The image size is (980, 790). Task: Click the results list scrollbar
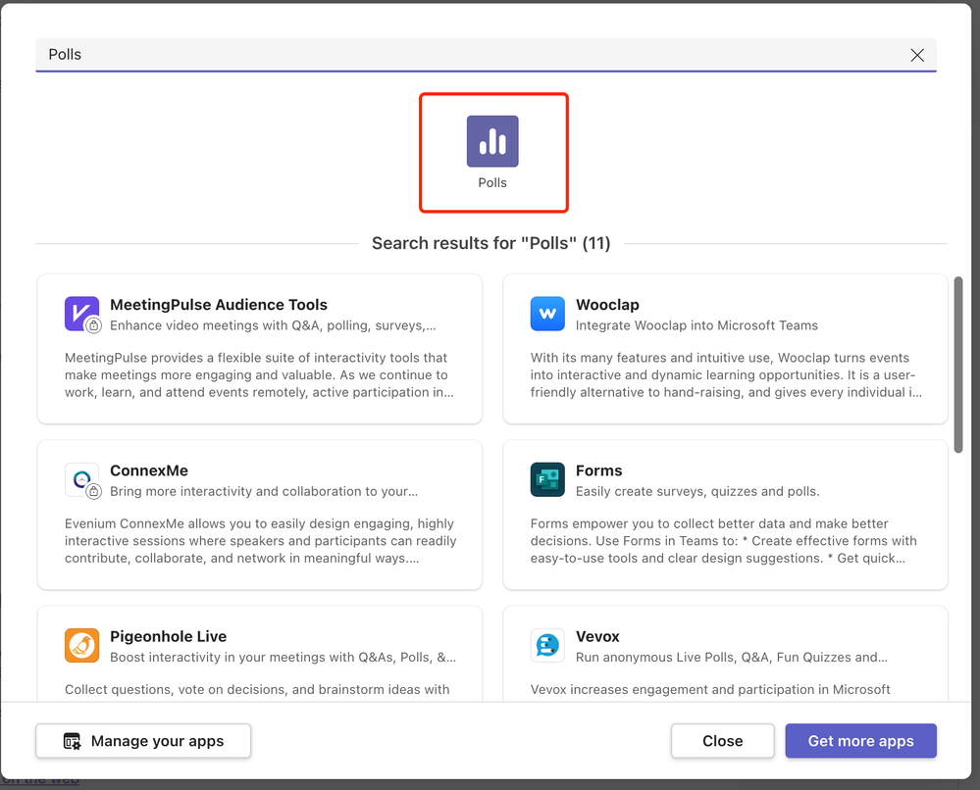[x=958, y=365]
